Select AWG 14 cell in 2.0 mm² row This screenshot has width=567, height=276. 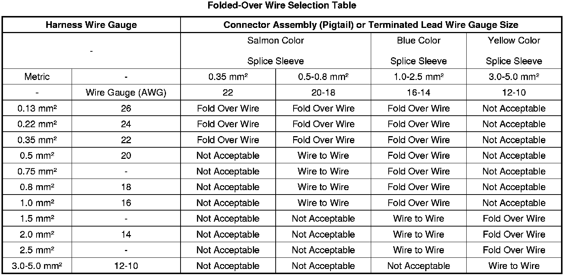[126, 234]
